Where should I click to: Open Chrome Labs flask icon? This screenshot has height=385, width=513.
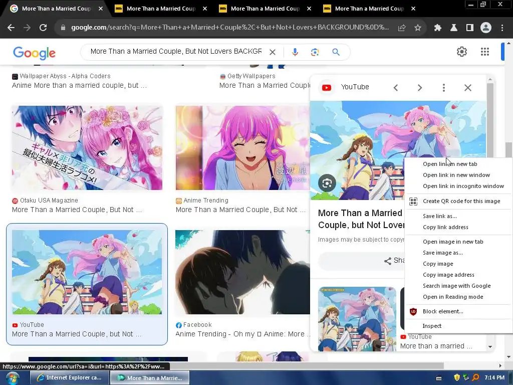point(454,28)
